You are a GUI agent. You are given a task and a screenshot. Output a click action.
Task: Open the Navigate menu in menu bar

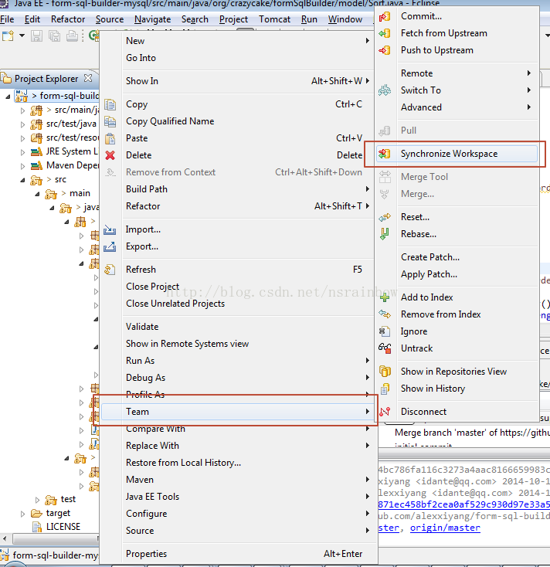point(152,19)
